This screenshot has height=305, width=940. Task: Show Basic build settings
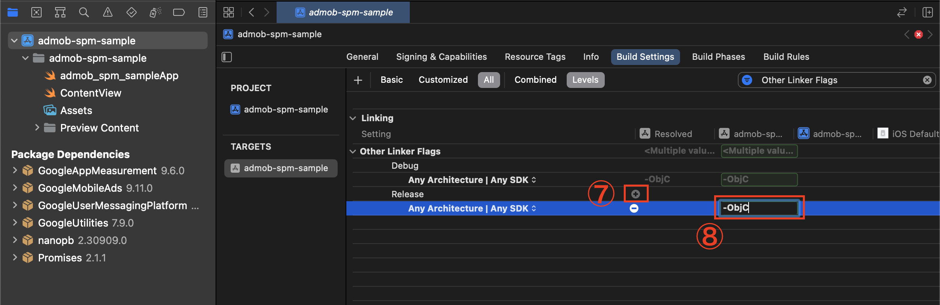[392, 80]
